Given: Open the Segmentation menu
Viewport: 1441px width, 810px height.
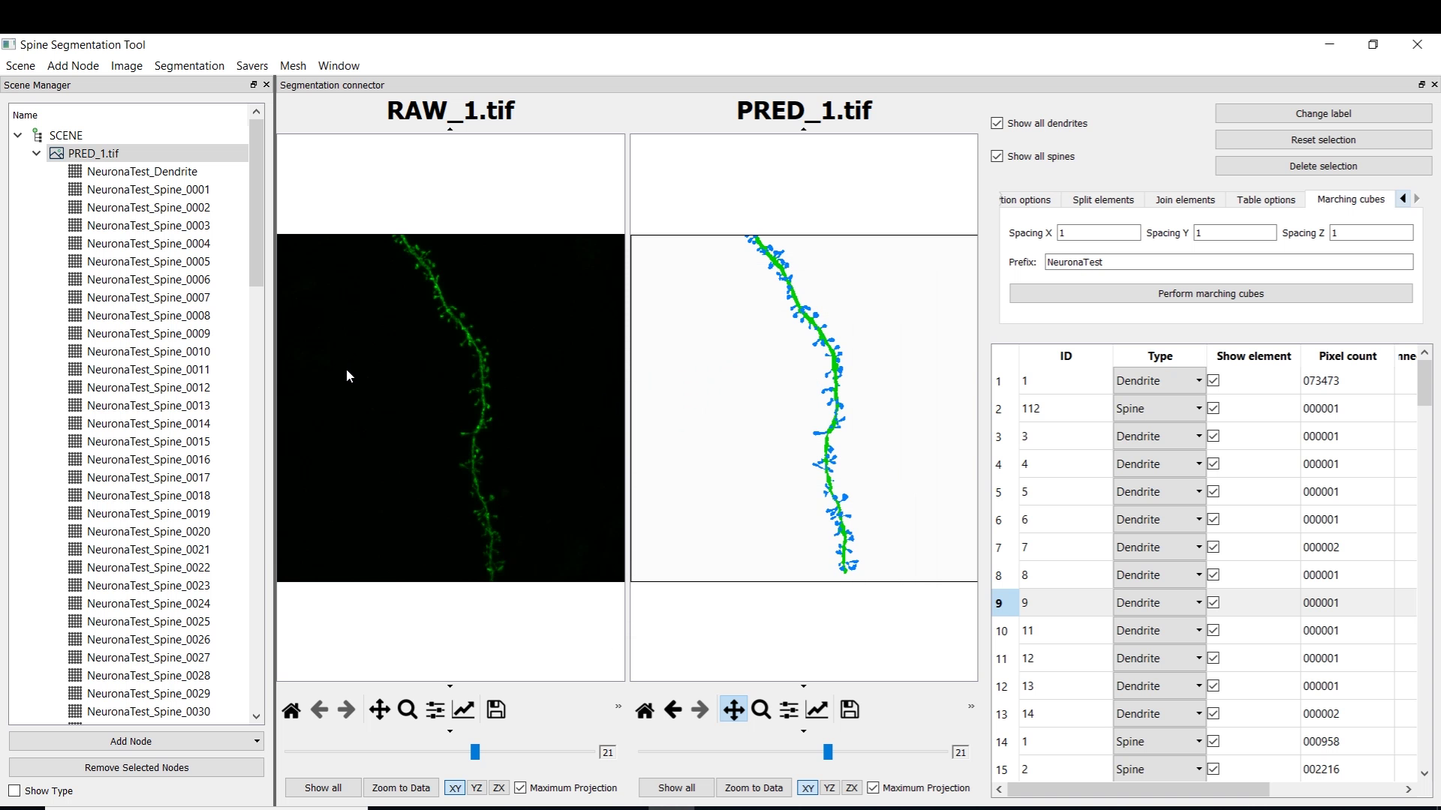Looking at the screenshot, I should click(189, 66).
